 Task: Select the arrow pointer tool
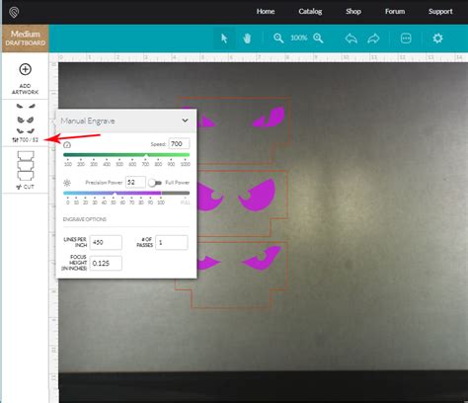[224, 39]
